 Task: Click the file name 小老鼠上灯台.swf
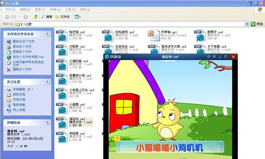tap(81, 90)
